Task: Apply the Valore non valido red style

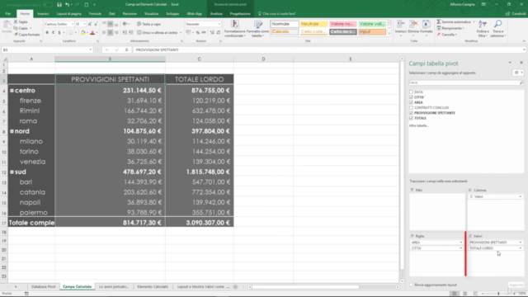Action: (x=342, y=24)
